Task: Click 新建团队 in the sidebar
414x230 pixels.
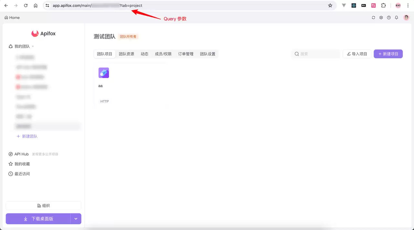Action: (27, 136)
